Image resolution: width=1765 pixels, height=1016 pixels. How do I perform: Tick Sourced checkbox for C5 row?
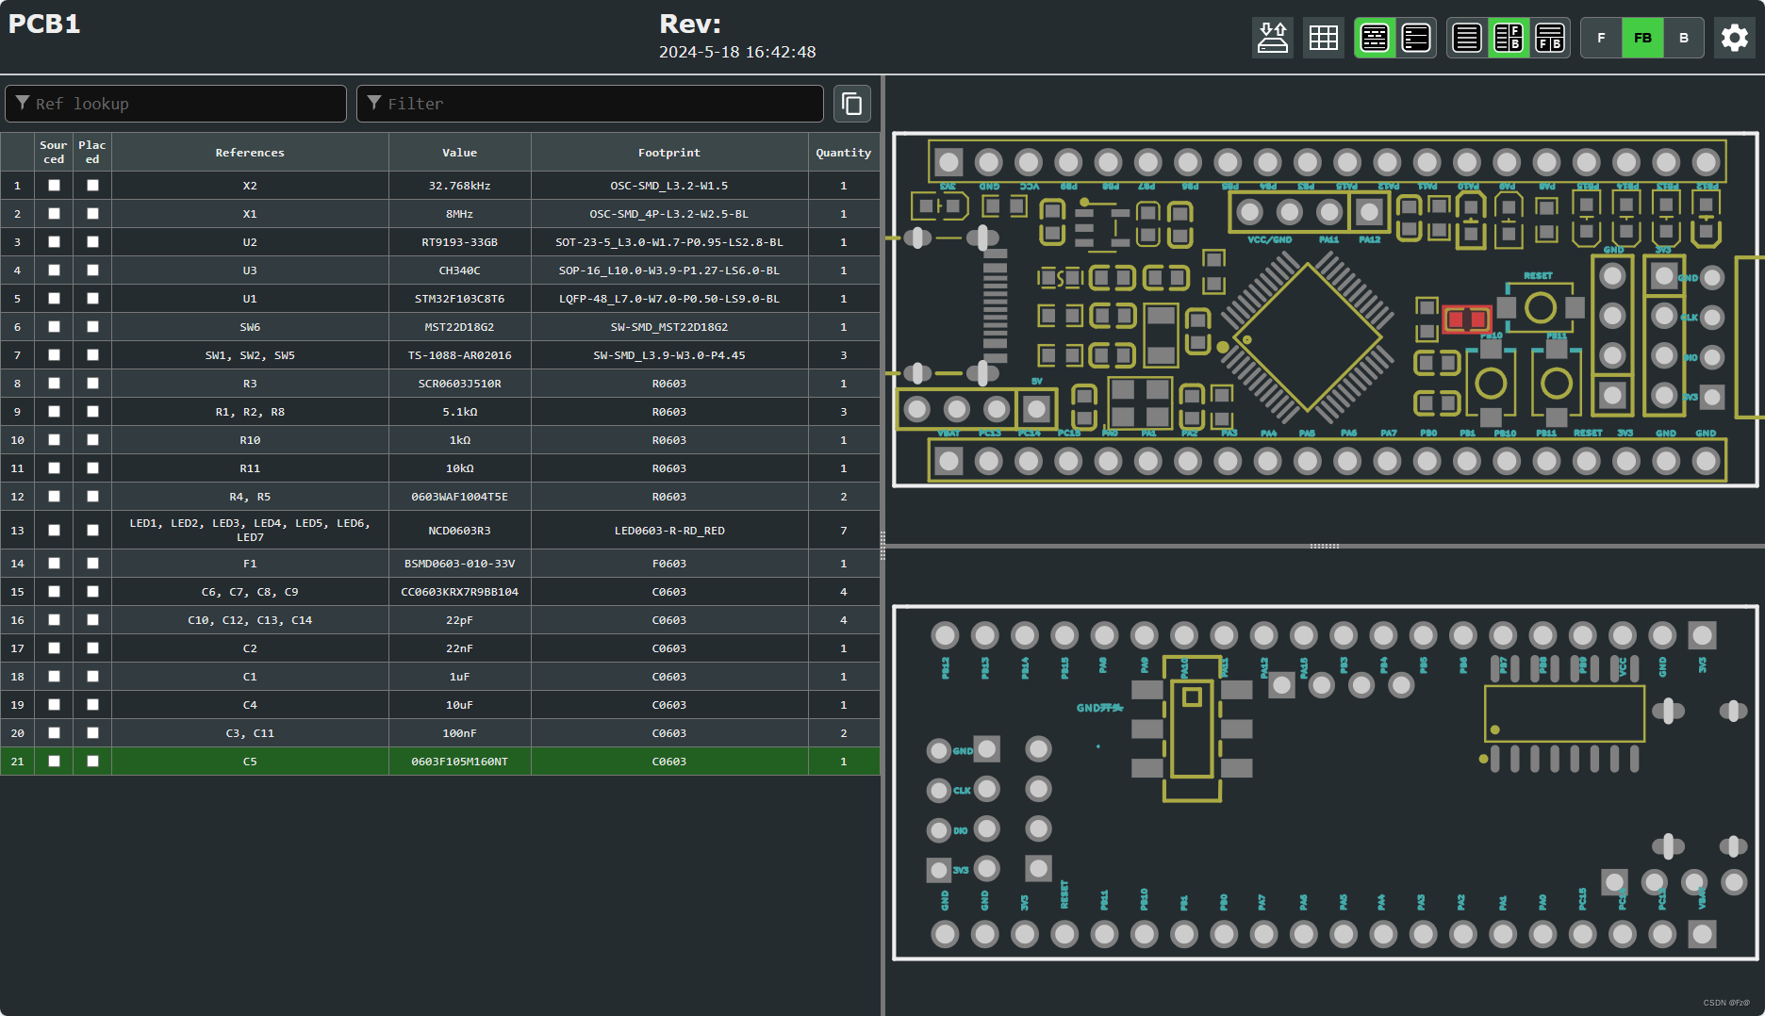point(54,762)
